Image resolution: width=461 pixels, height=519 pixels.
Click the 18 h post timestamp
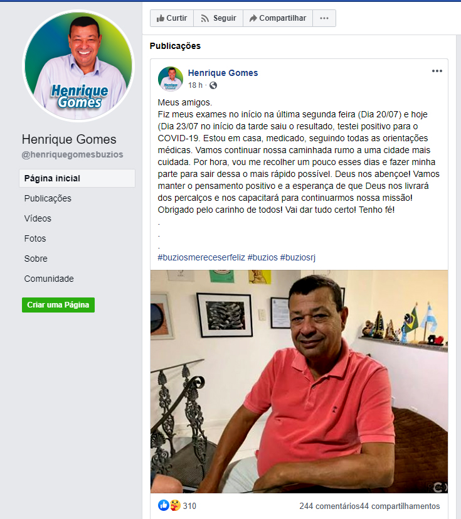point(195,85)
